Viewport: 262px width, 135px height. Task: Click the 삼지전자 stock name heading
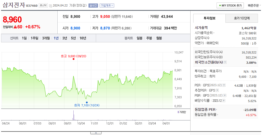[x=14, y=5]
